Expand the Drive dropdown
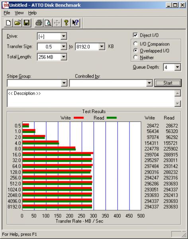The height and width of the screenshot is (239, 188). [x=63, y=36]
